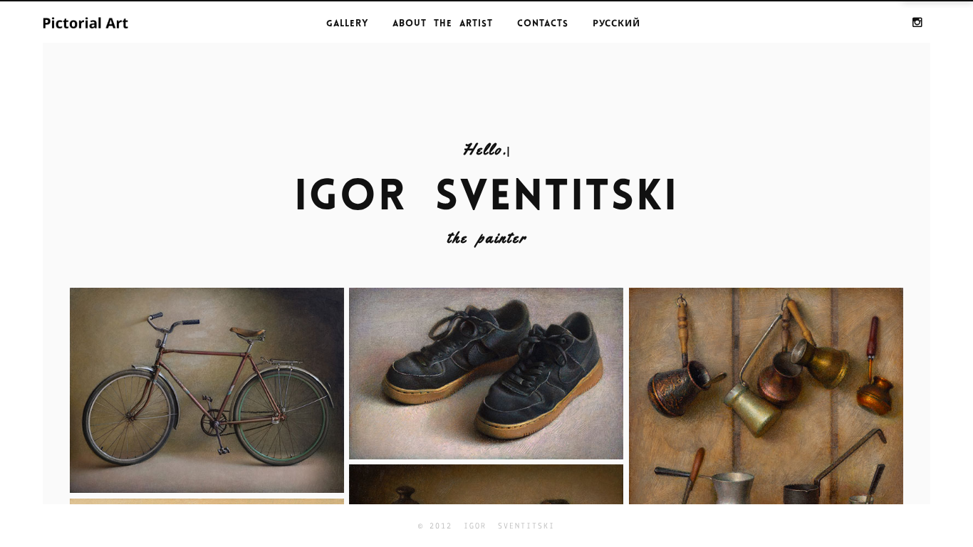Open the black sneakers painting thumbnail
Image resolution: width=973 pixels, height=547 pixels.
[x=486, y=373]
